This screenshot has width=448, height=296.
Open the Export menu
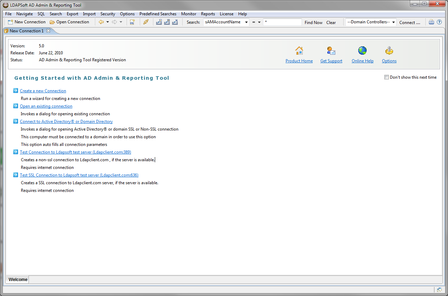click(x=72, y=14)
